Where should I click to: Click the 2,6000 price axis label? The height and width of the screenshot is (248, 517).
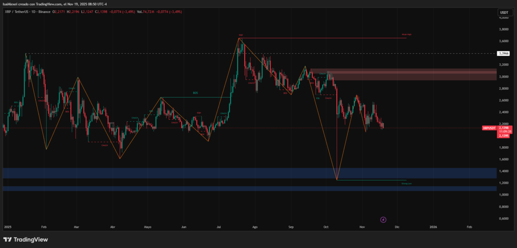point(503,101)
